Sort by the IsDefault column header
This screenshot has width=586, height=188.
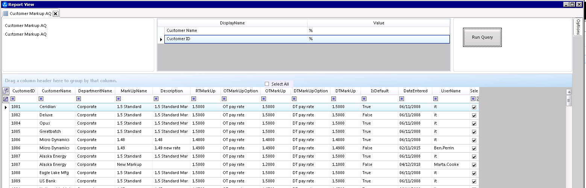pyautogui.click(x=380, y=91)
